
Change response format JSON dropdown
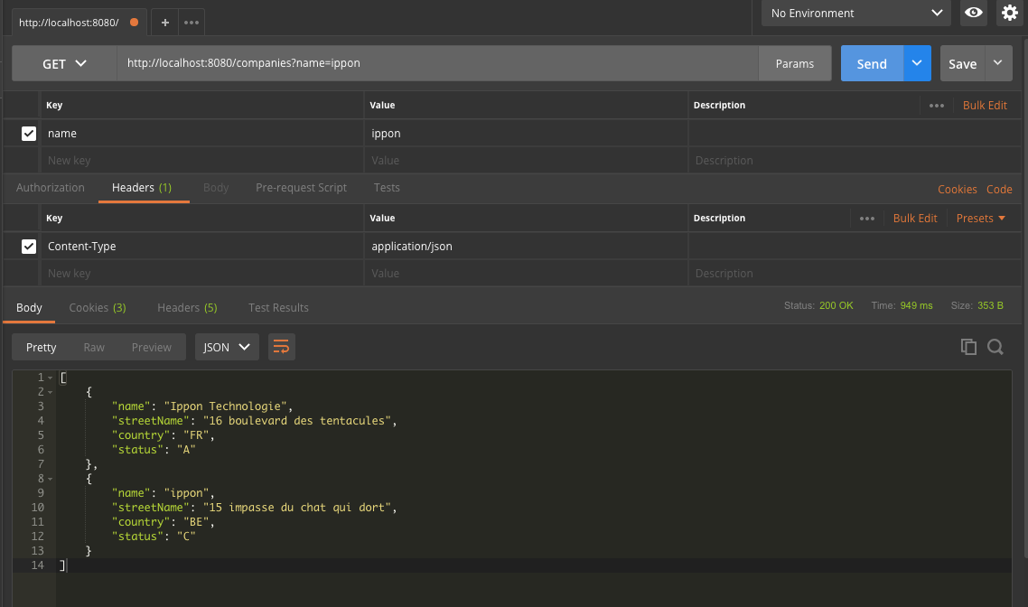(x=227, y=347)
